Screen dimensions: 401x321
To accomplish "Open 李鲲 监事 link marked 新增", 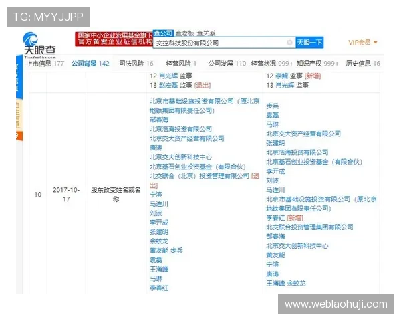I will click(x=282, y=76).
